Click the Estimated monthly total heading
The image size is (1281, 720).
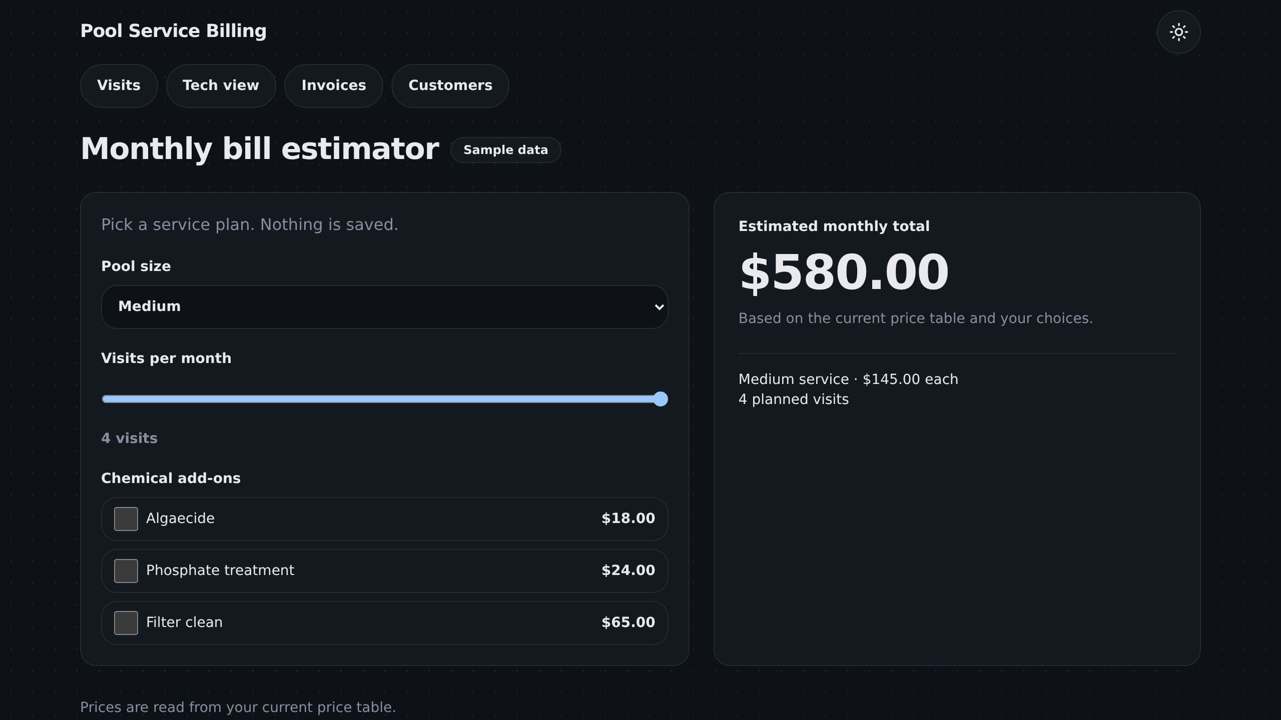[834, 226]
